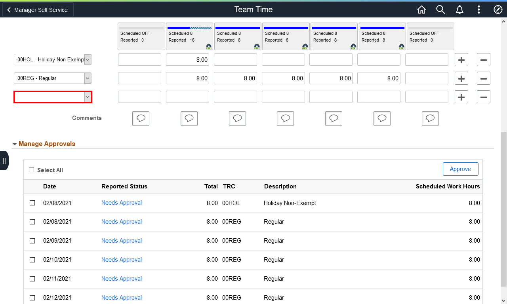The image size is (507, 304).
Task: Open the Actions three-dot menu
Action: pyautogui.click(x=479, y=9)
